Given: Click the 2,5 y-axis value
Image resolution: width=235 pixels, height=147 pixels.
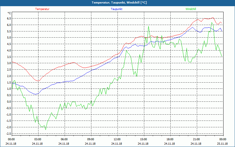Looking at the screenshot, I should tap(9, 70).
